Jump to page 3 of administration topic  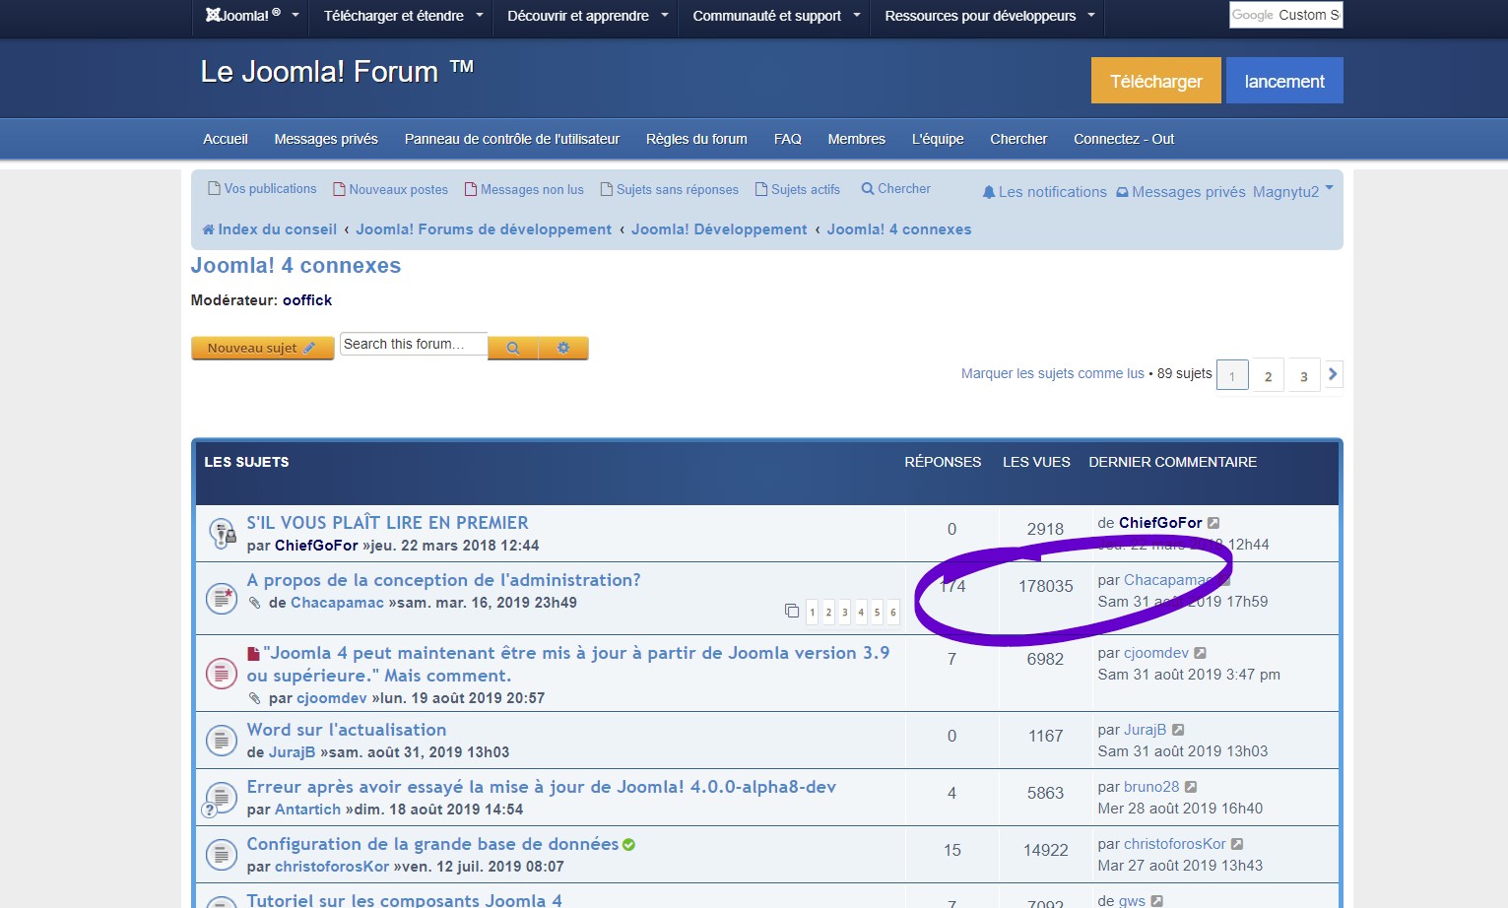click(x=844, y=613)
